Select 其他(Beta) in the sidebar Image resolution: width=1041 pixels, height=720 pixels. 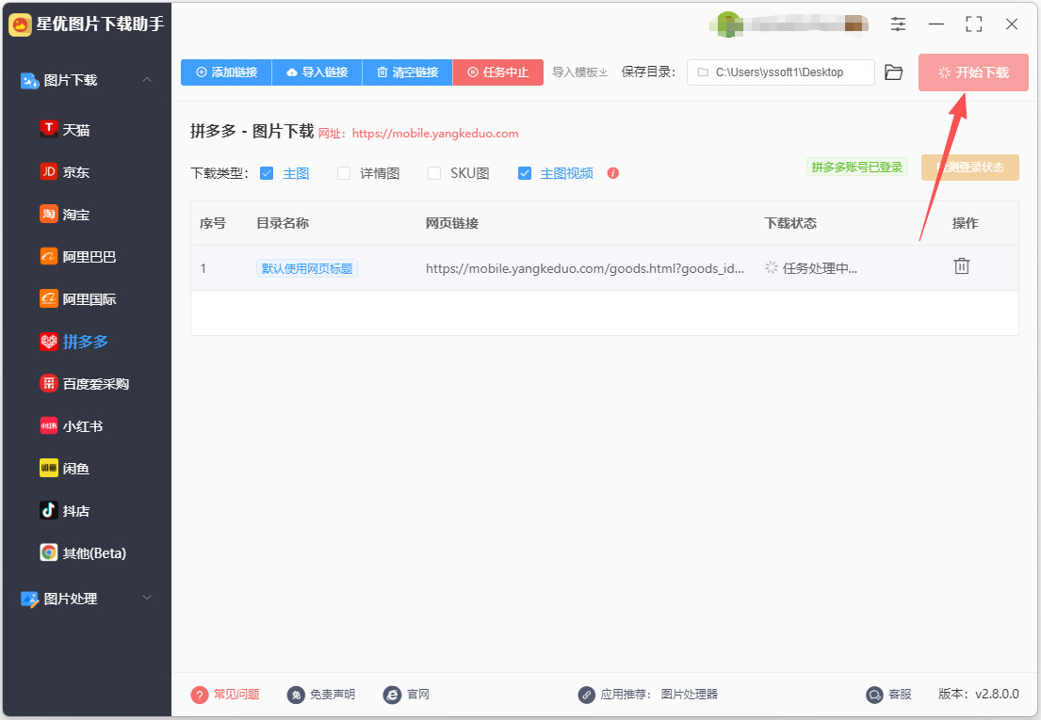coord(84,552)
